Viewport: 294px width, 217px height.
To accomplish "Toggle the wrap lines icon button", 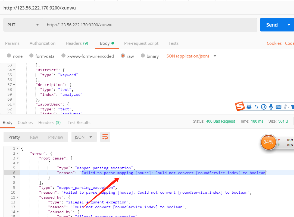I will click(105, 137).
